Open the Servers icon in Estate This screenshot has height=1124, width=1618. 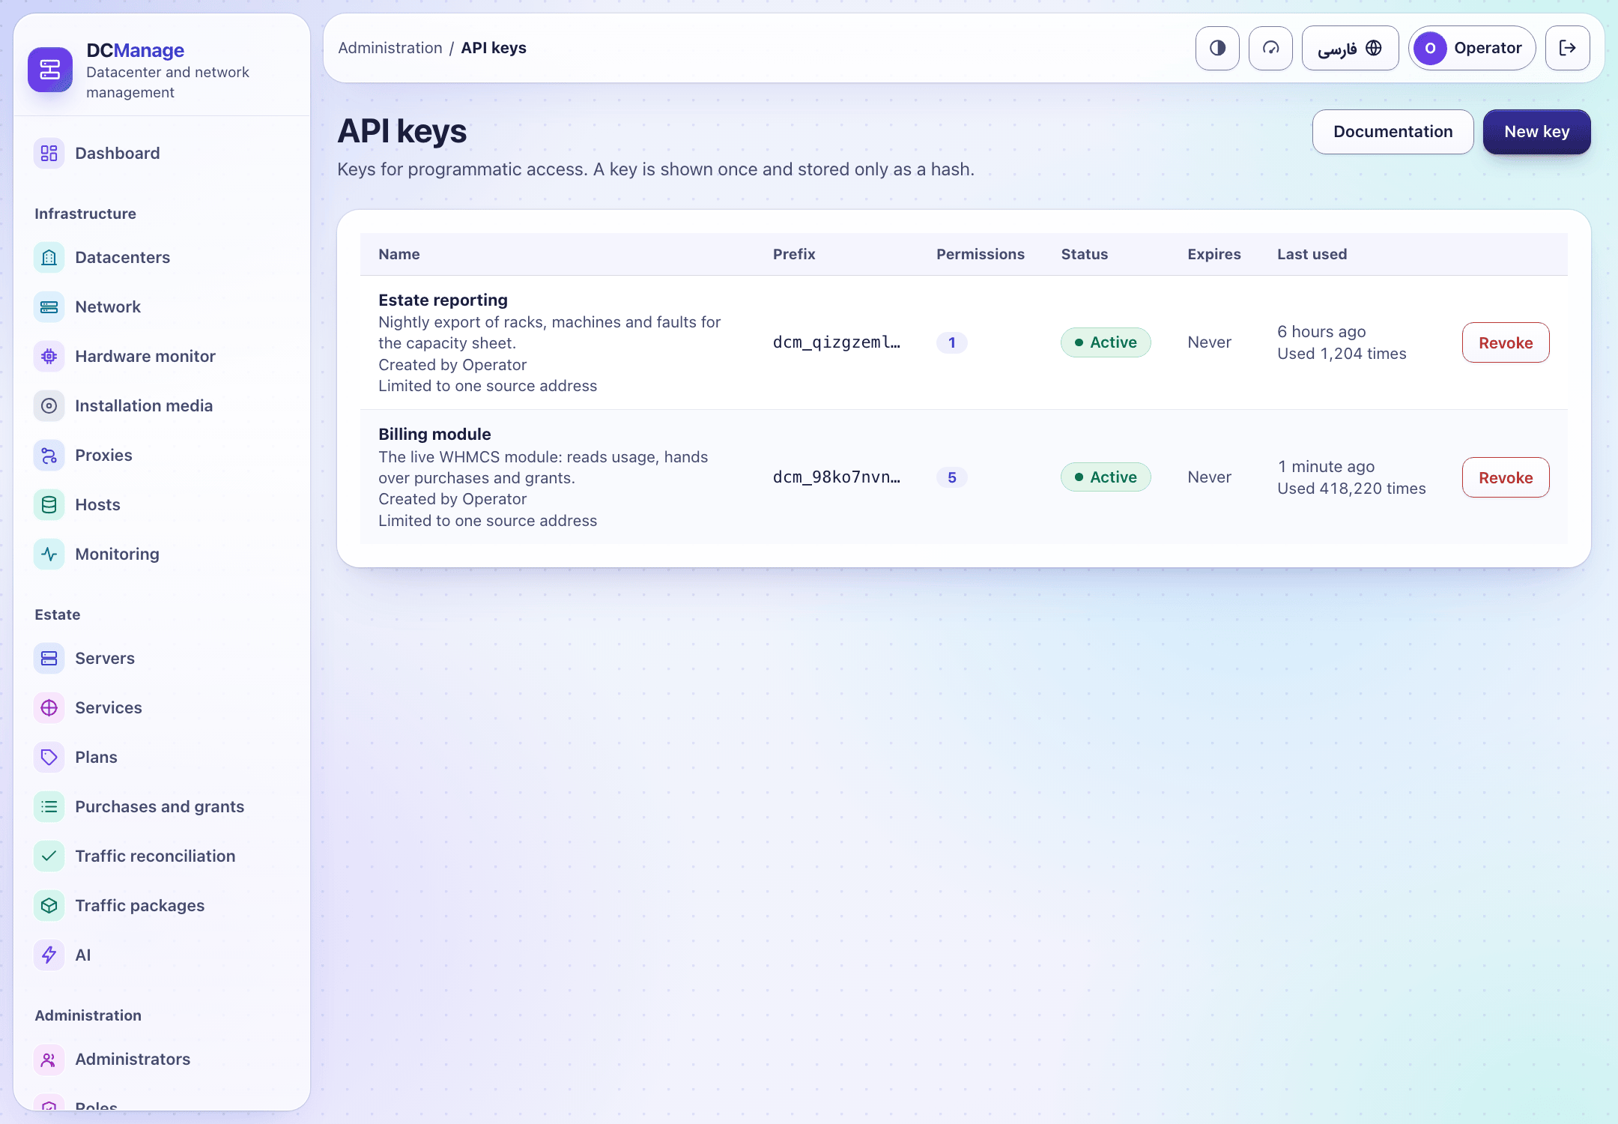tap(49, 659)
